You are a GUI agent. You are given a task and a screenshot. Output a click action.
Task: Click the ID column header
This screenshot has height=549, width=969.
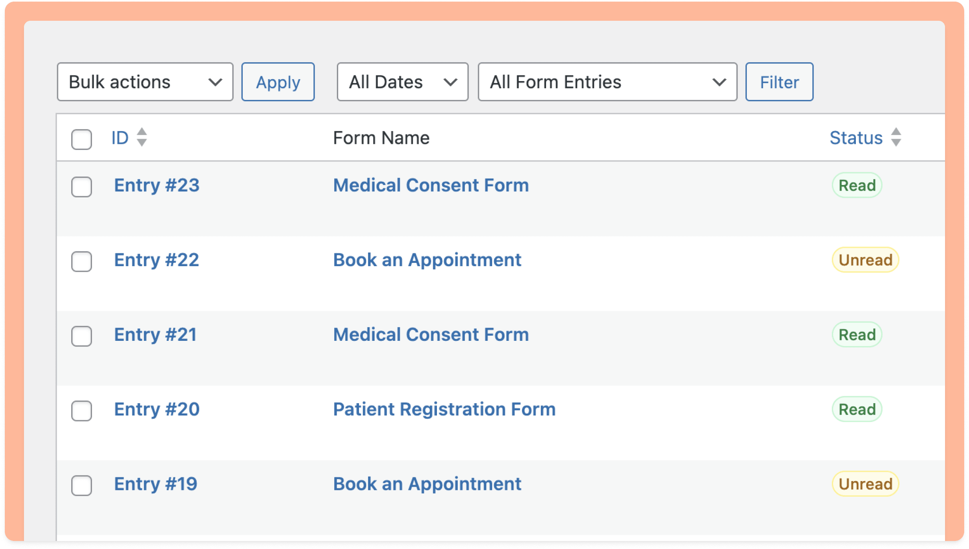[120, 138]
